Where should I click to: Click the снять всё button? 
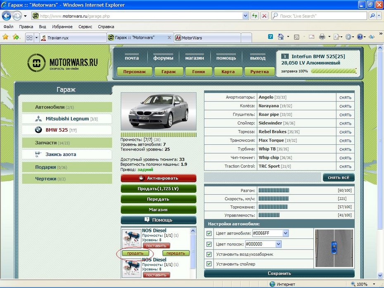click(x=339, y=177)
